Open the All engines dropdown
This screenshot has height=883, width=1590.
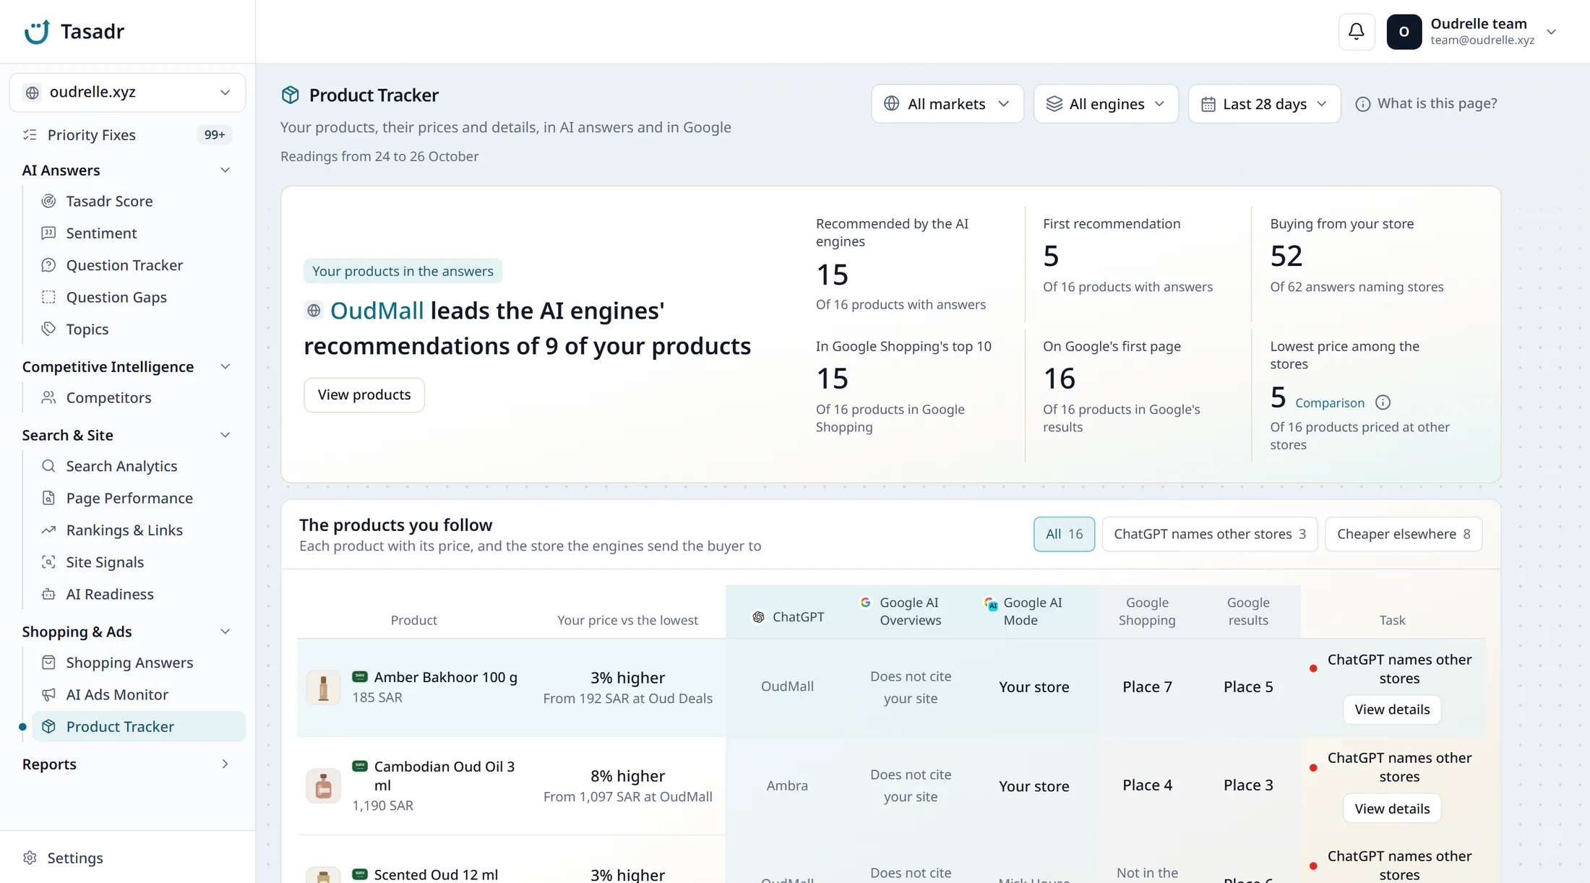tap(1106, 104)
